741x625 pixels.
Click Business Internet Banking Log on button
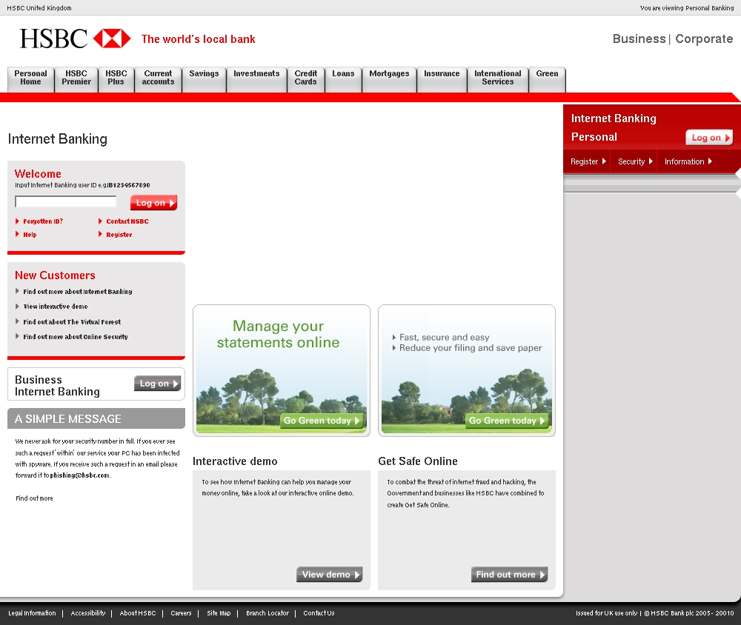coord(157,384)
